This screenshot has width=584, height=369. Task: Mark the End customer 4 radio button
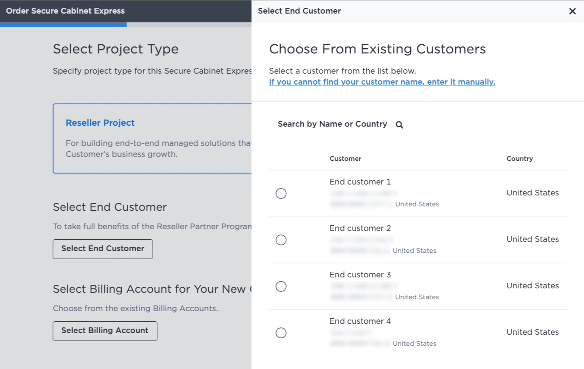281,333
